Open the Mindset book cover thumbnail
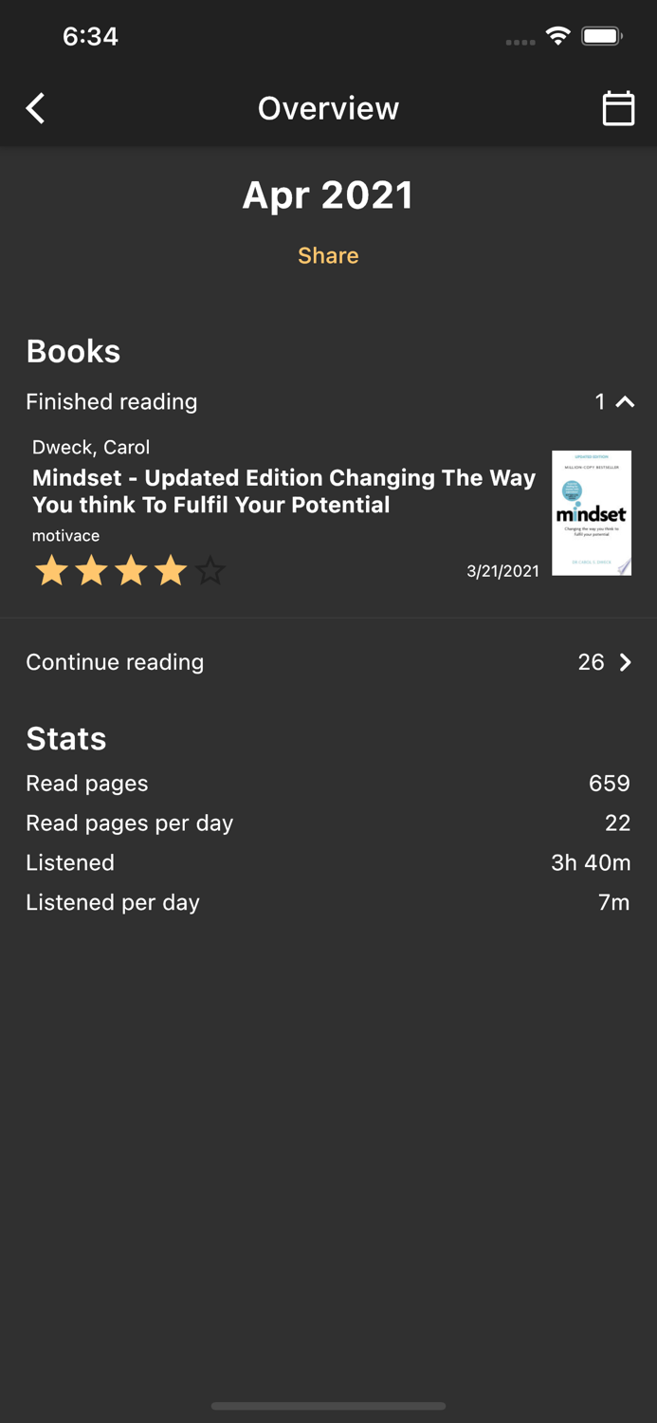The height and width of the screenshot is (1423, 657). 591,512
